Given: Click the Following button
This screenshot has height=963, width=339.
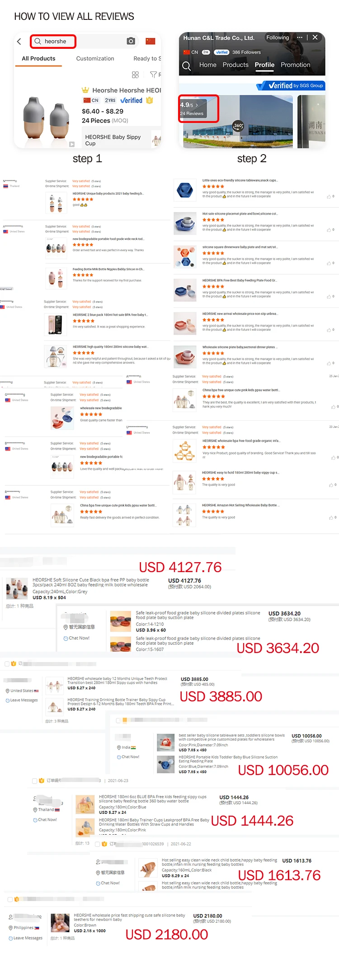Looking at the screenshot, I should (x=278, y=38).
